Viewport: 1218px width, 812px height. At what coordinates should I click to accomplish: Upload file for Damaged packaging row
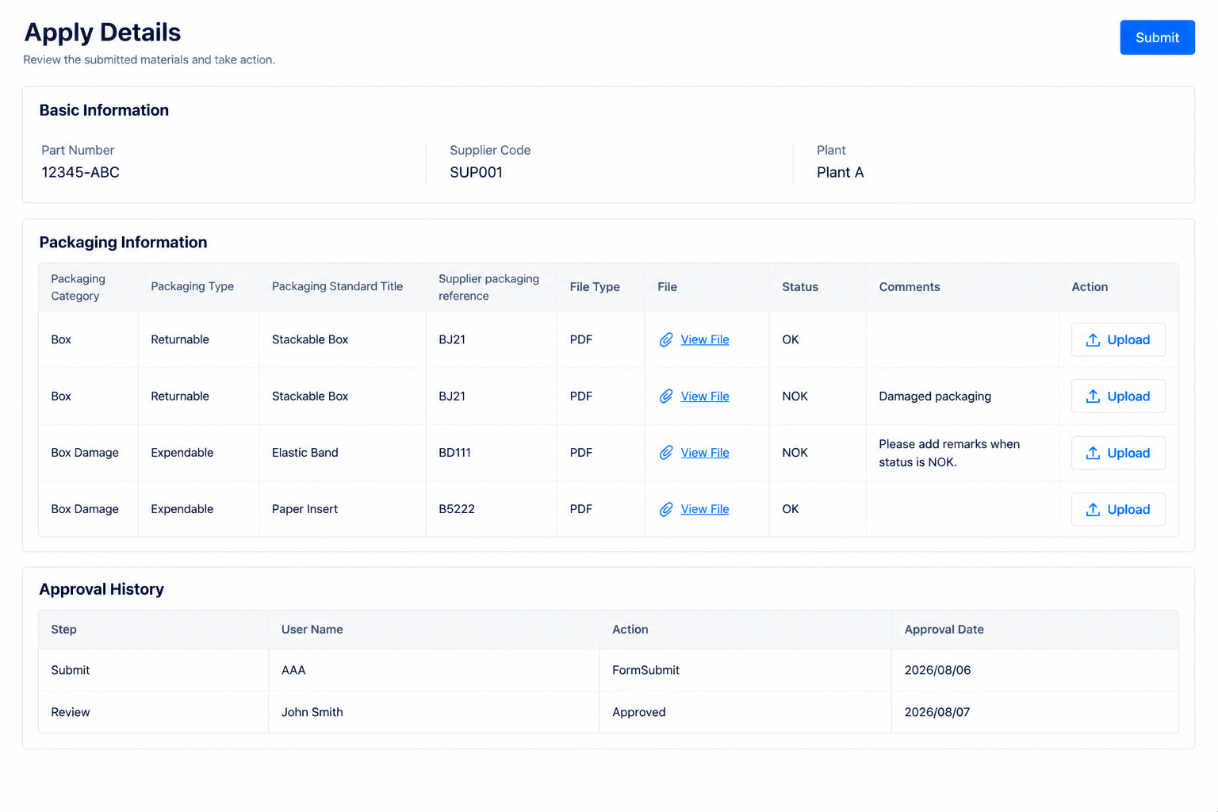(x=1118, y=396)
